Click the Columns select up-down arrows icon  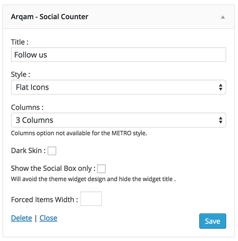click(220, 120)
